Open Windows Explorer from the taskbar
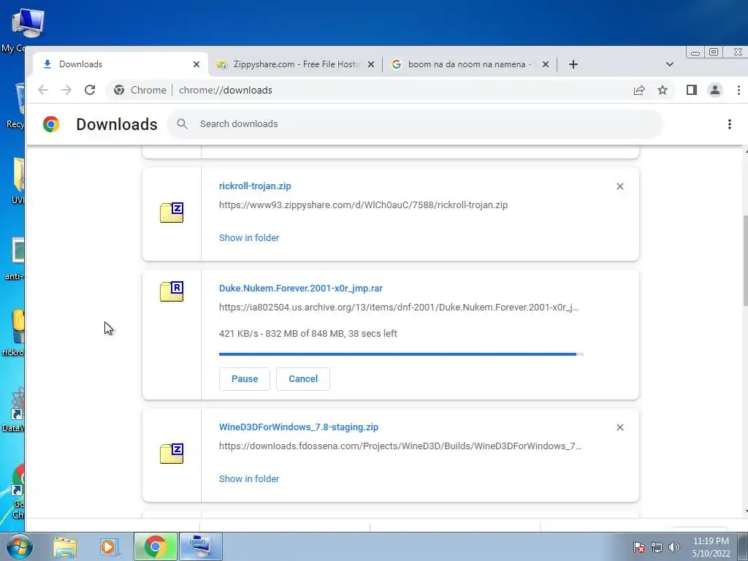Screen dimensions: 748x561 click(x=65, y=546)
